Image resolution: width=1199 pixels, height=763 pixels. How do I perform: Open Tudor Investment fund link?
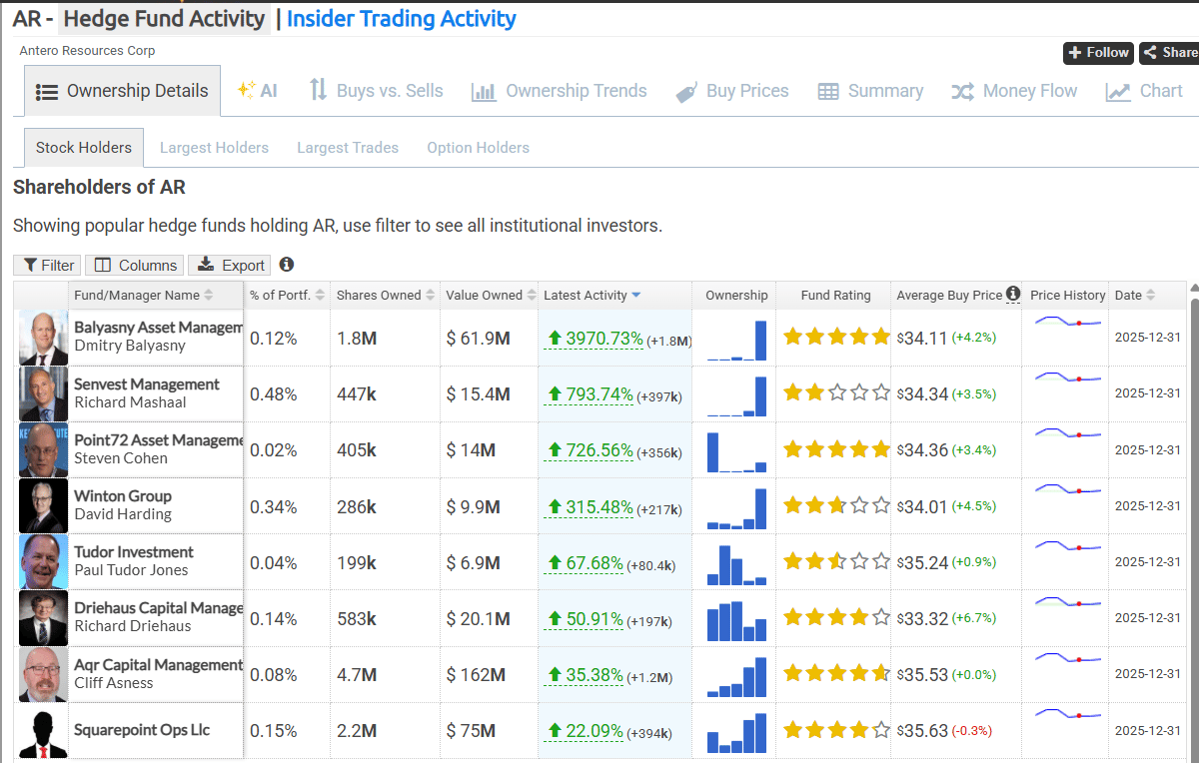click(134, 552)
